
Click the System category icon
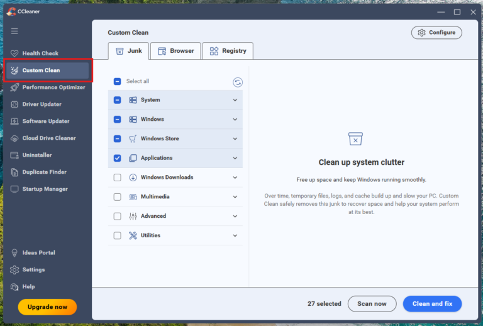pyautogui.click(x=133, y=100)
